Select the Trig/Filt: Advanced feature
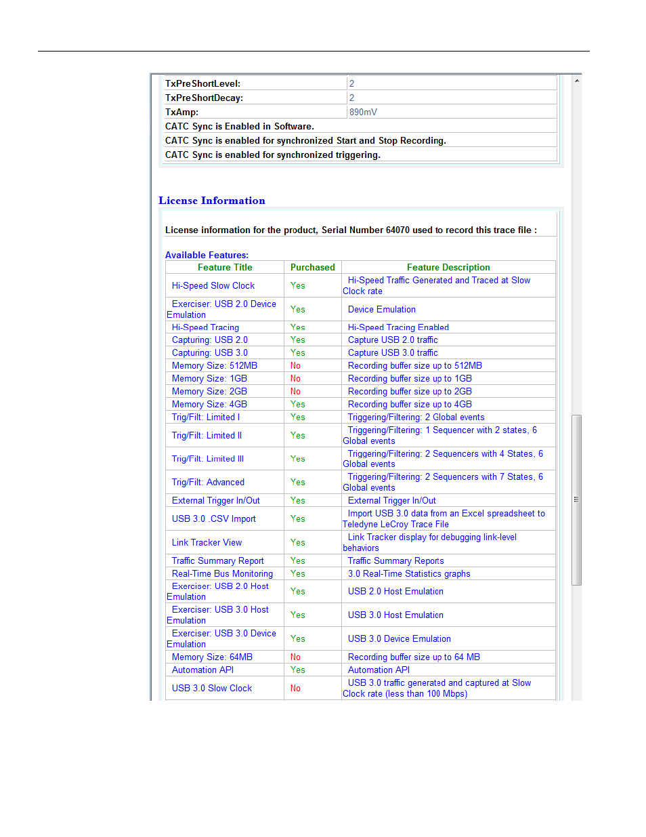Screen dimensions: 646x837 click(208, 483)
